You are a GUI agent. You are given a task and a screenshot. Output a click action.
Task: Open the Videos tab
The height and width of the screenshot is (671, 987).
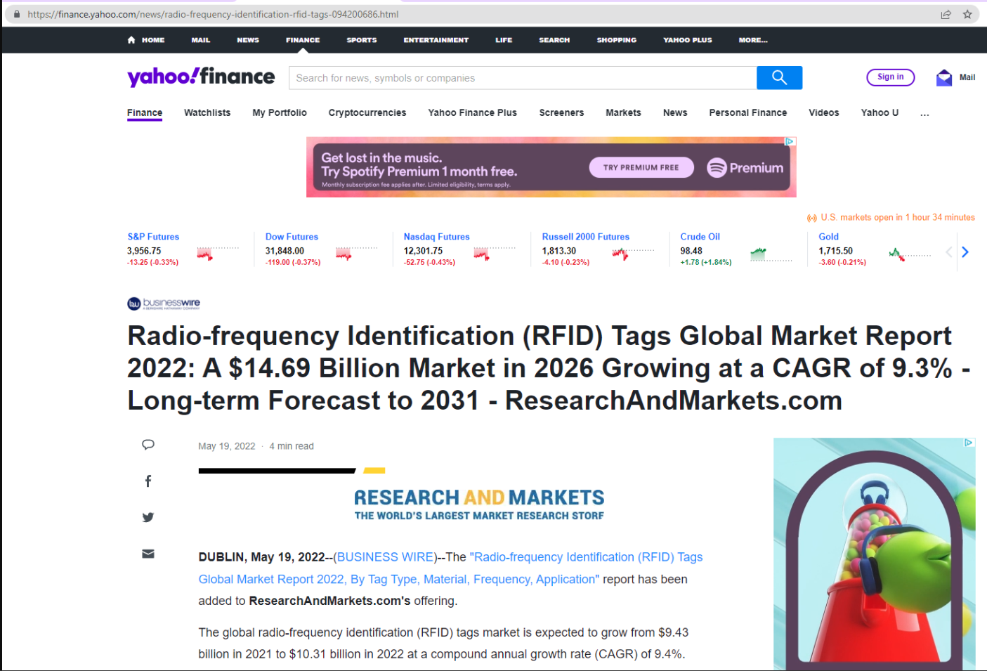pos(824,112)
